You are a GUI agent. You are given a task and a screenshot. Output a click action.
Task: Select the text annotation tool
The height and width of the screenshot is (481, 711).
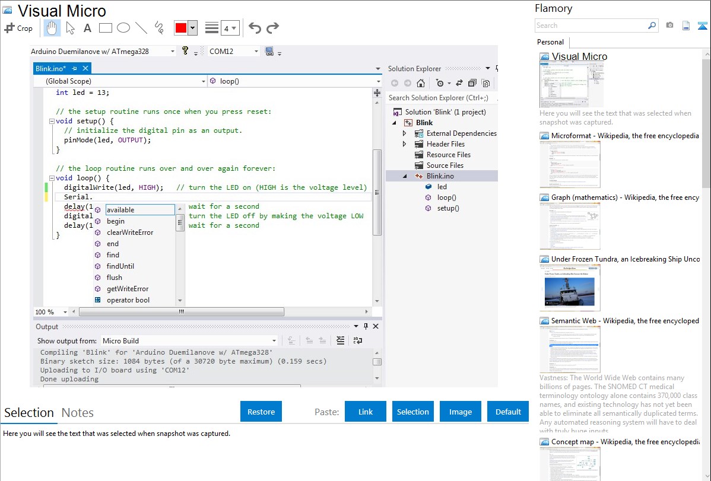pyautogui.click(x=87, y=28)
